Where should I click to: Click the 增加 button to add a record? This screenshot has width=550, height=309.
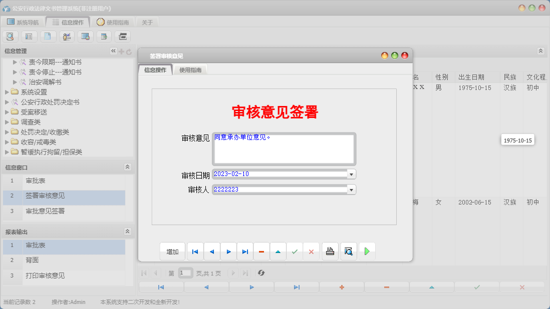(x=172, y=251)
